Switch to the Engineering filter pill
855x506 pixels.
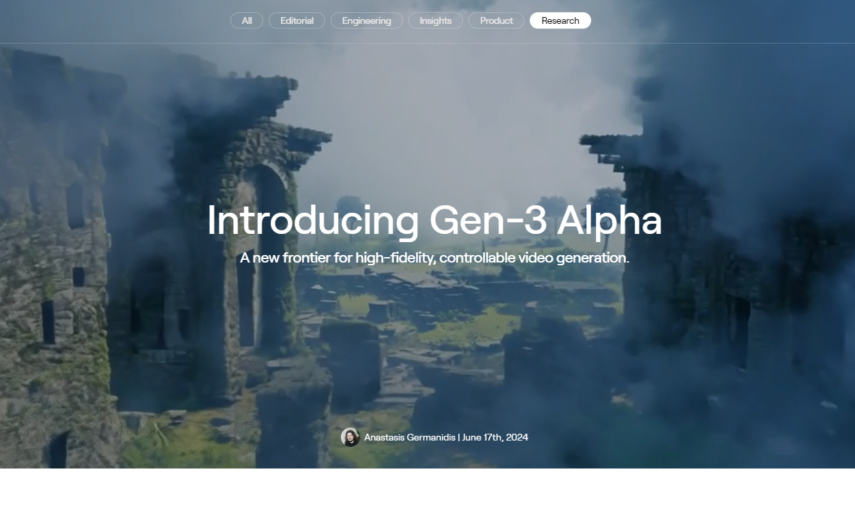click(x=367, y=20)
